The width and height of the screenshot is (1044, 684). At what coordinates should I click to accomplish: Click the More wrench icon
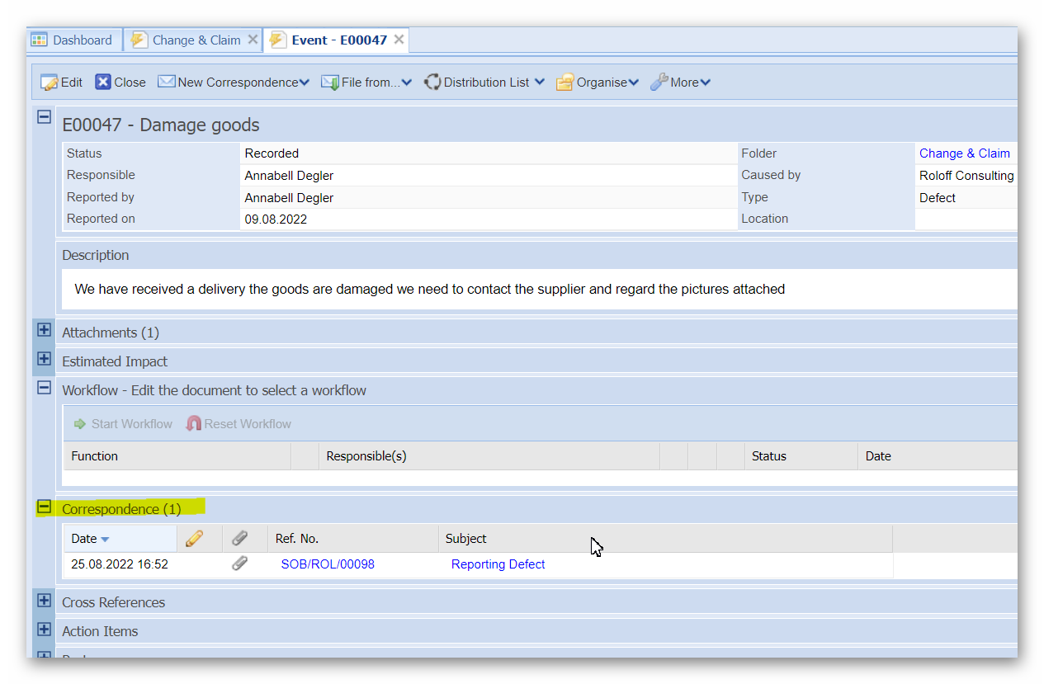pos(659,83)
